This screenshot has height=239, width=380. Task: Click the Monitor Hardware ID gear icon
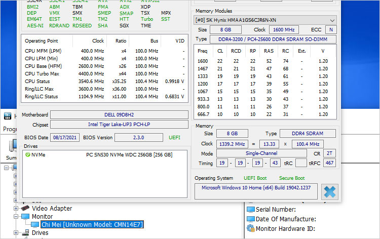click(x=250, y=228)
